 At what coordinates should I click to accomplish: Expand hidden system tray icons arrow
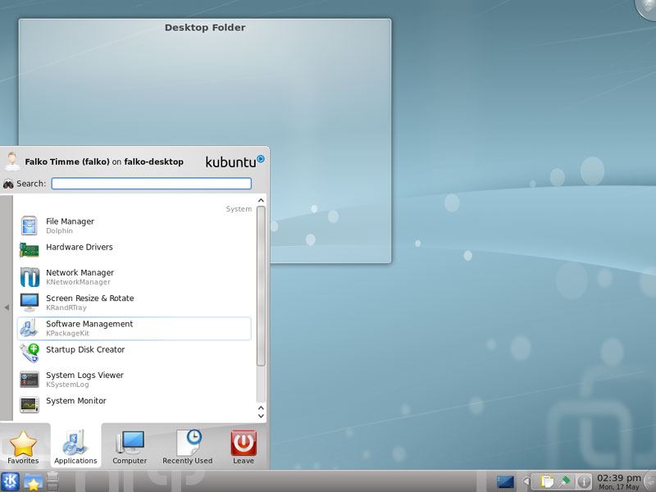point(527,481)
